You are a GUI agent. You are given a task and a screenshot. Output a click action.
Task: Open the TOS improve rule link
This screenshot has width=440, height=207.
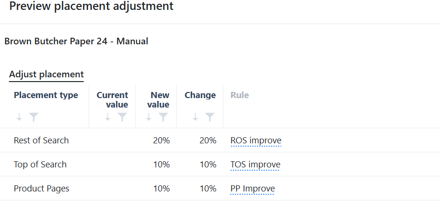[x=255, y=165]
